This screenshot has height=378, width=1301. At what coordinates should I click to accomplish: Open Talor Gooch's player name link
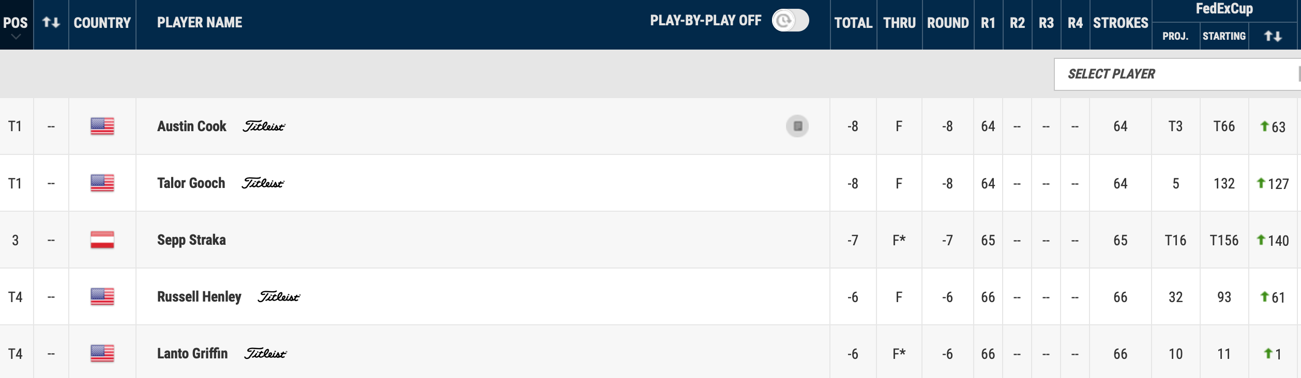(191, 183)
